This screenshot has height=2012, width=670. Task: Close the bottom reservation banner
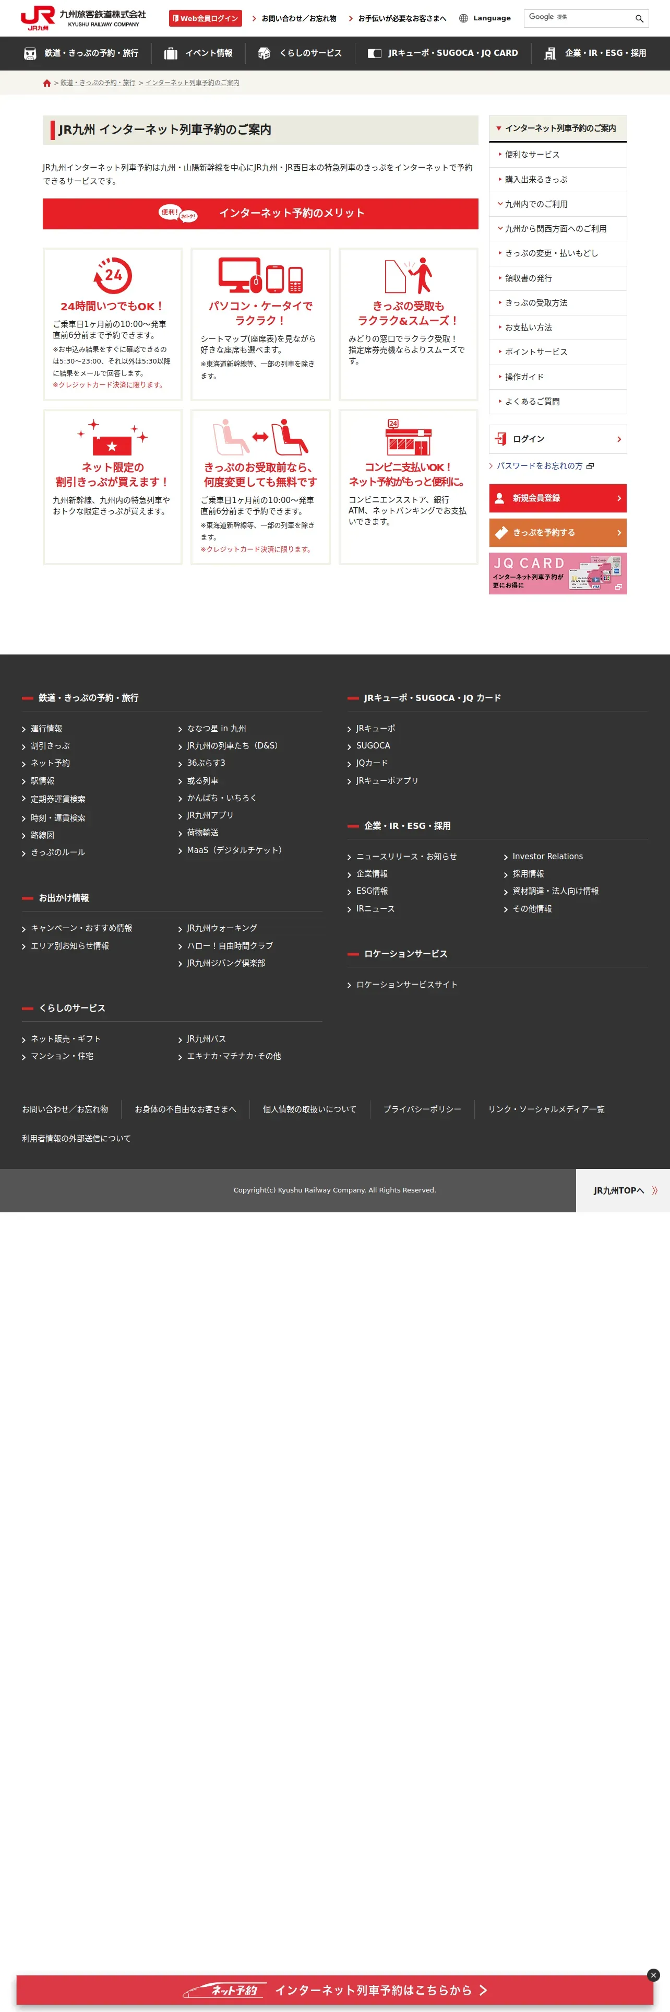(x=654, y=1974)
